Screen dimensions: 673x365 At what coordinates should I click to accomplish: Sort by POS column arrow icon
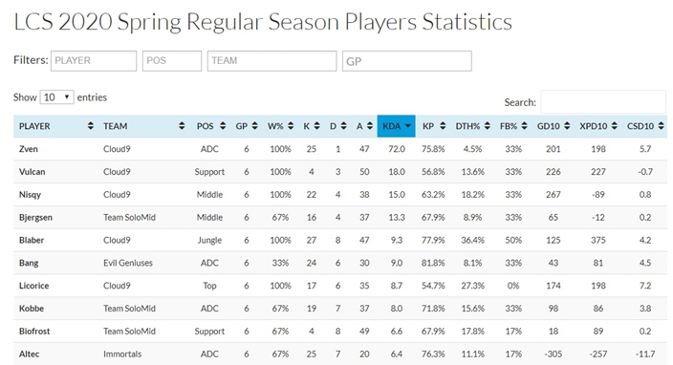tap(223, 126)
